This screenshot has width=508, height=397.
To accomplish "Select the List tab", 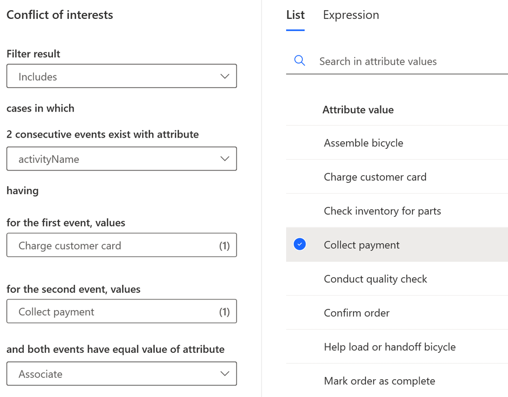I will [x=295, y=15].
